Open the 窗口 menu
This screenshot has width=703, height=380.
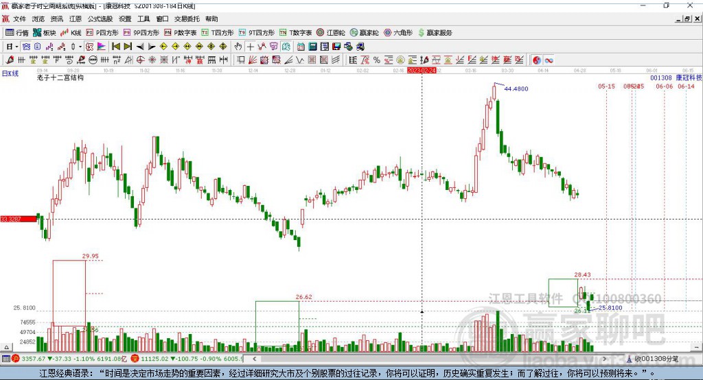[162, 19]
